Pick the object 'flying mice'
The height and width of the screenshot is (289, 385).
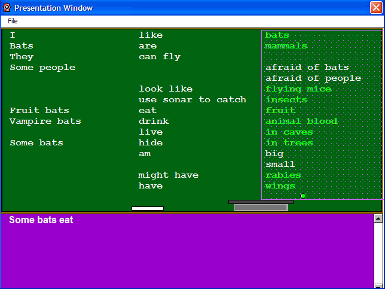coord(298,89)
